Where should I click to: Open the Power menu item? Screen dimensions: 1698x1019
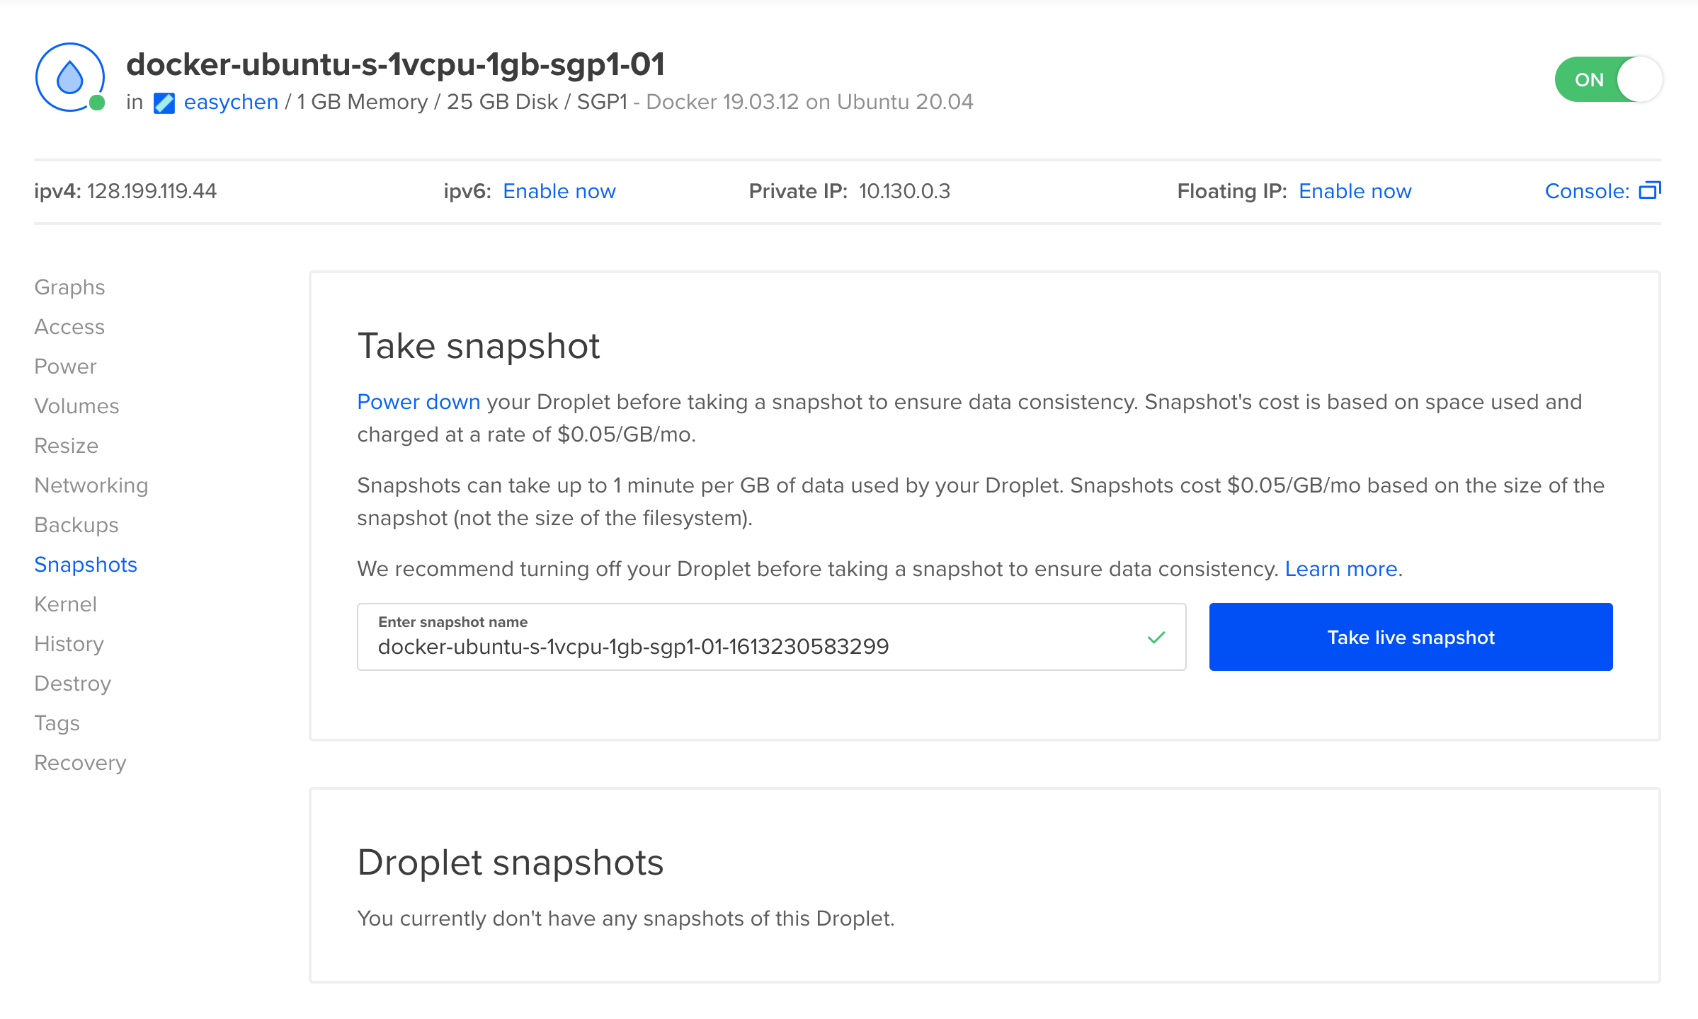pos(65,367)
